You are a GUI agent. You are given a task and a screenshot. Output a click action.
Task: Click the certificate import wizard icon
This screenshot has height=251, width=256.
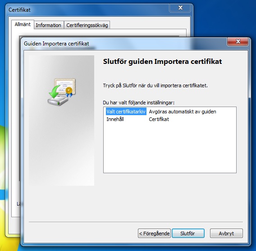point(62,92)
